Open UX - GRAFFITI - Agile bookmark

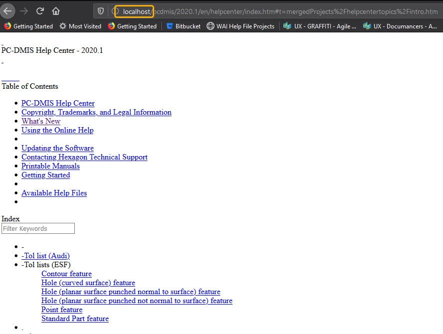point(320,26)
